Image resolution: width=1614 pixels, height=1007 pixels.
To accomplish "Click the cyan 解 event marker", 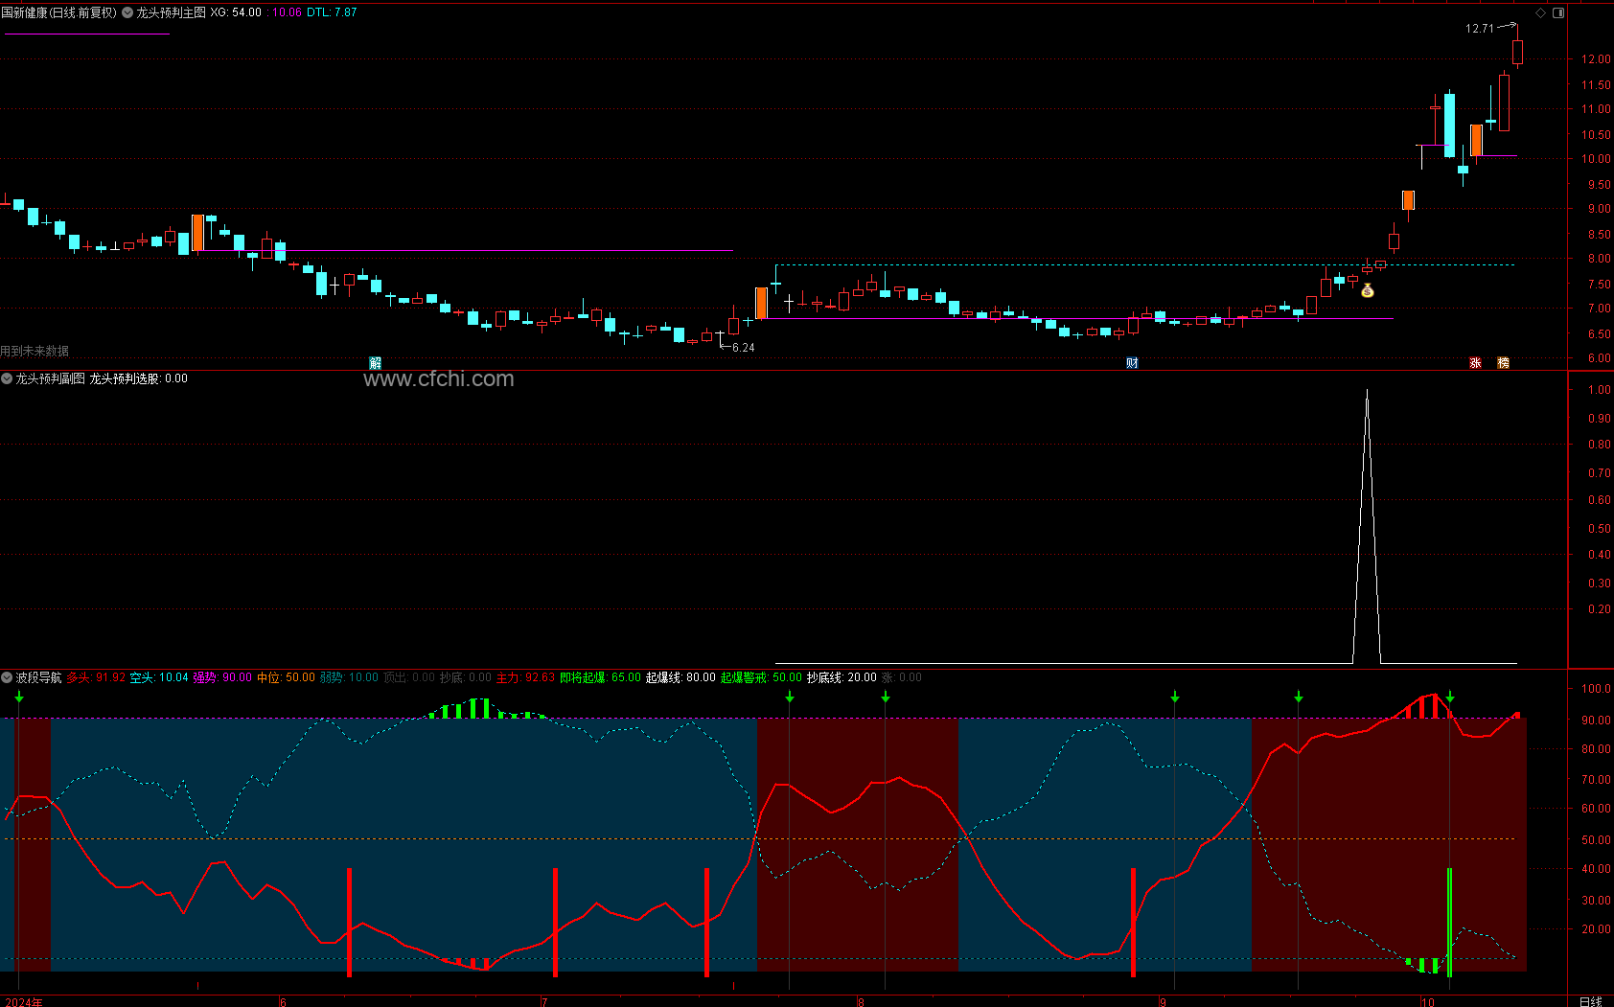I will 375,363.
